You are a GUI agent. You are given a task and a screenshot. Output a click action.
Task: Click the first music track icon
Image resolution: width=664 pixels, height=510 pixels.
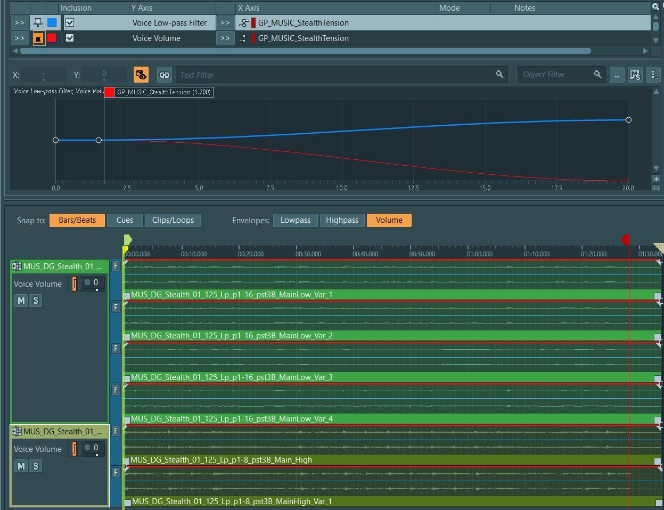click(x=17, y=266)
